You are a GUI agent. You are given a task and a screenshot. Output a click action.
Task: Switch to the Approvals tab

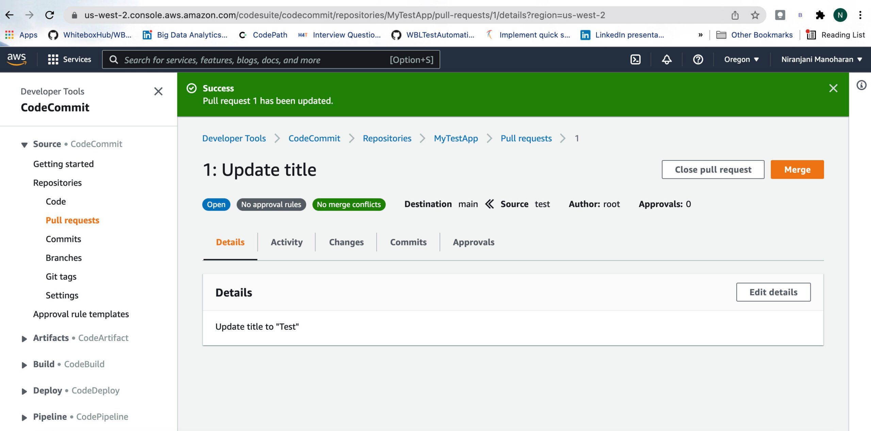point(473,242)
